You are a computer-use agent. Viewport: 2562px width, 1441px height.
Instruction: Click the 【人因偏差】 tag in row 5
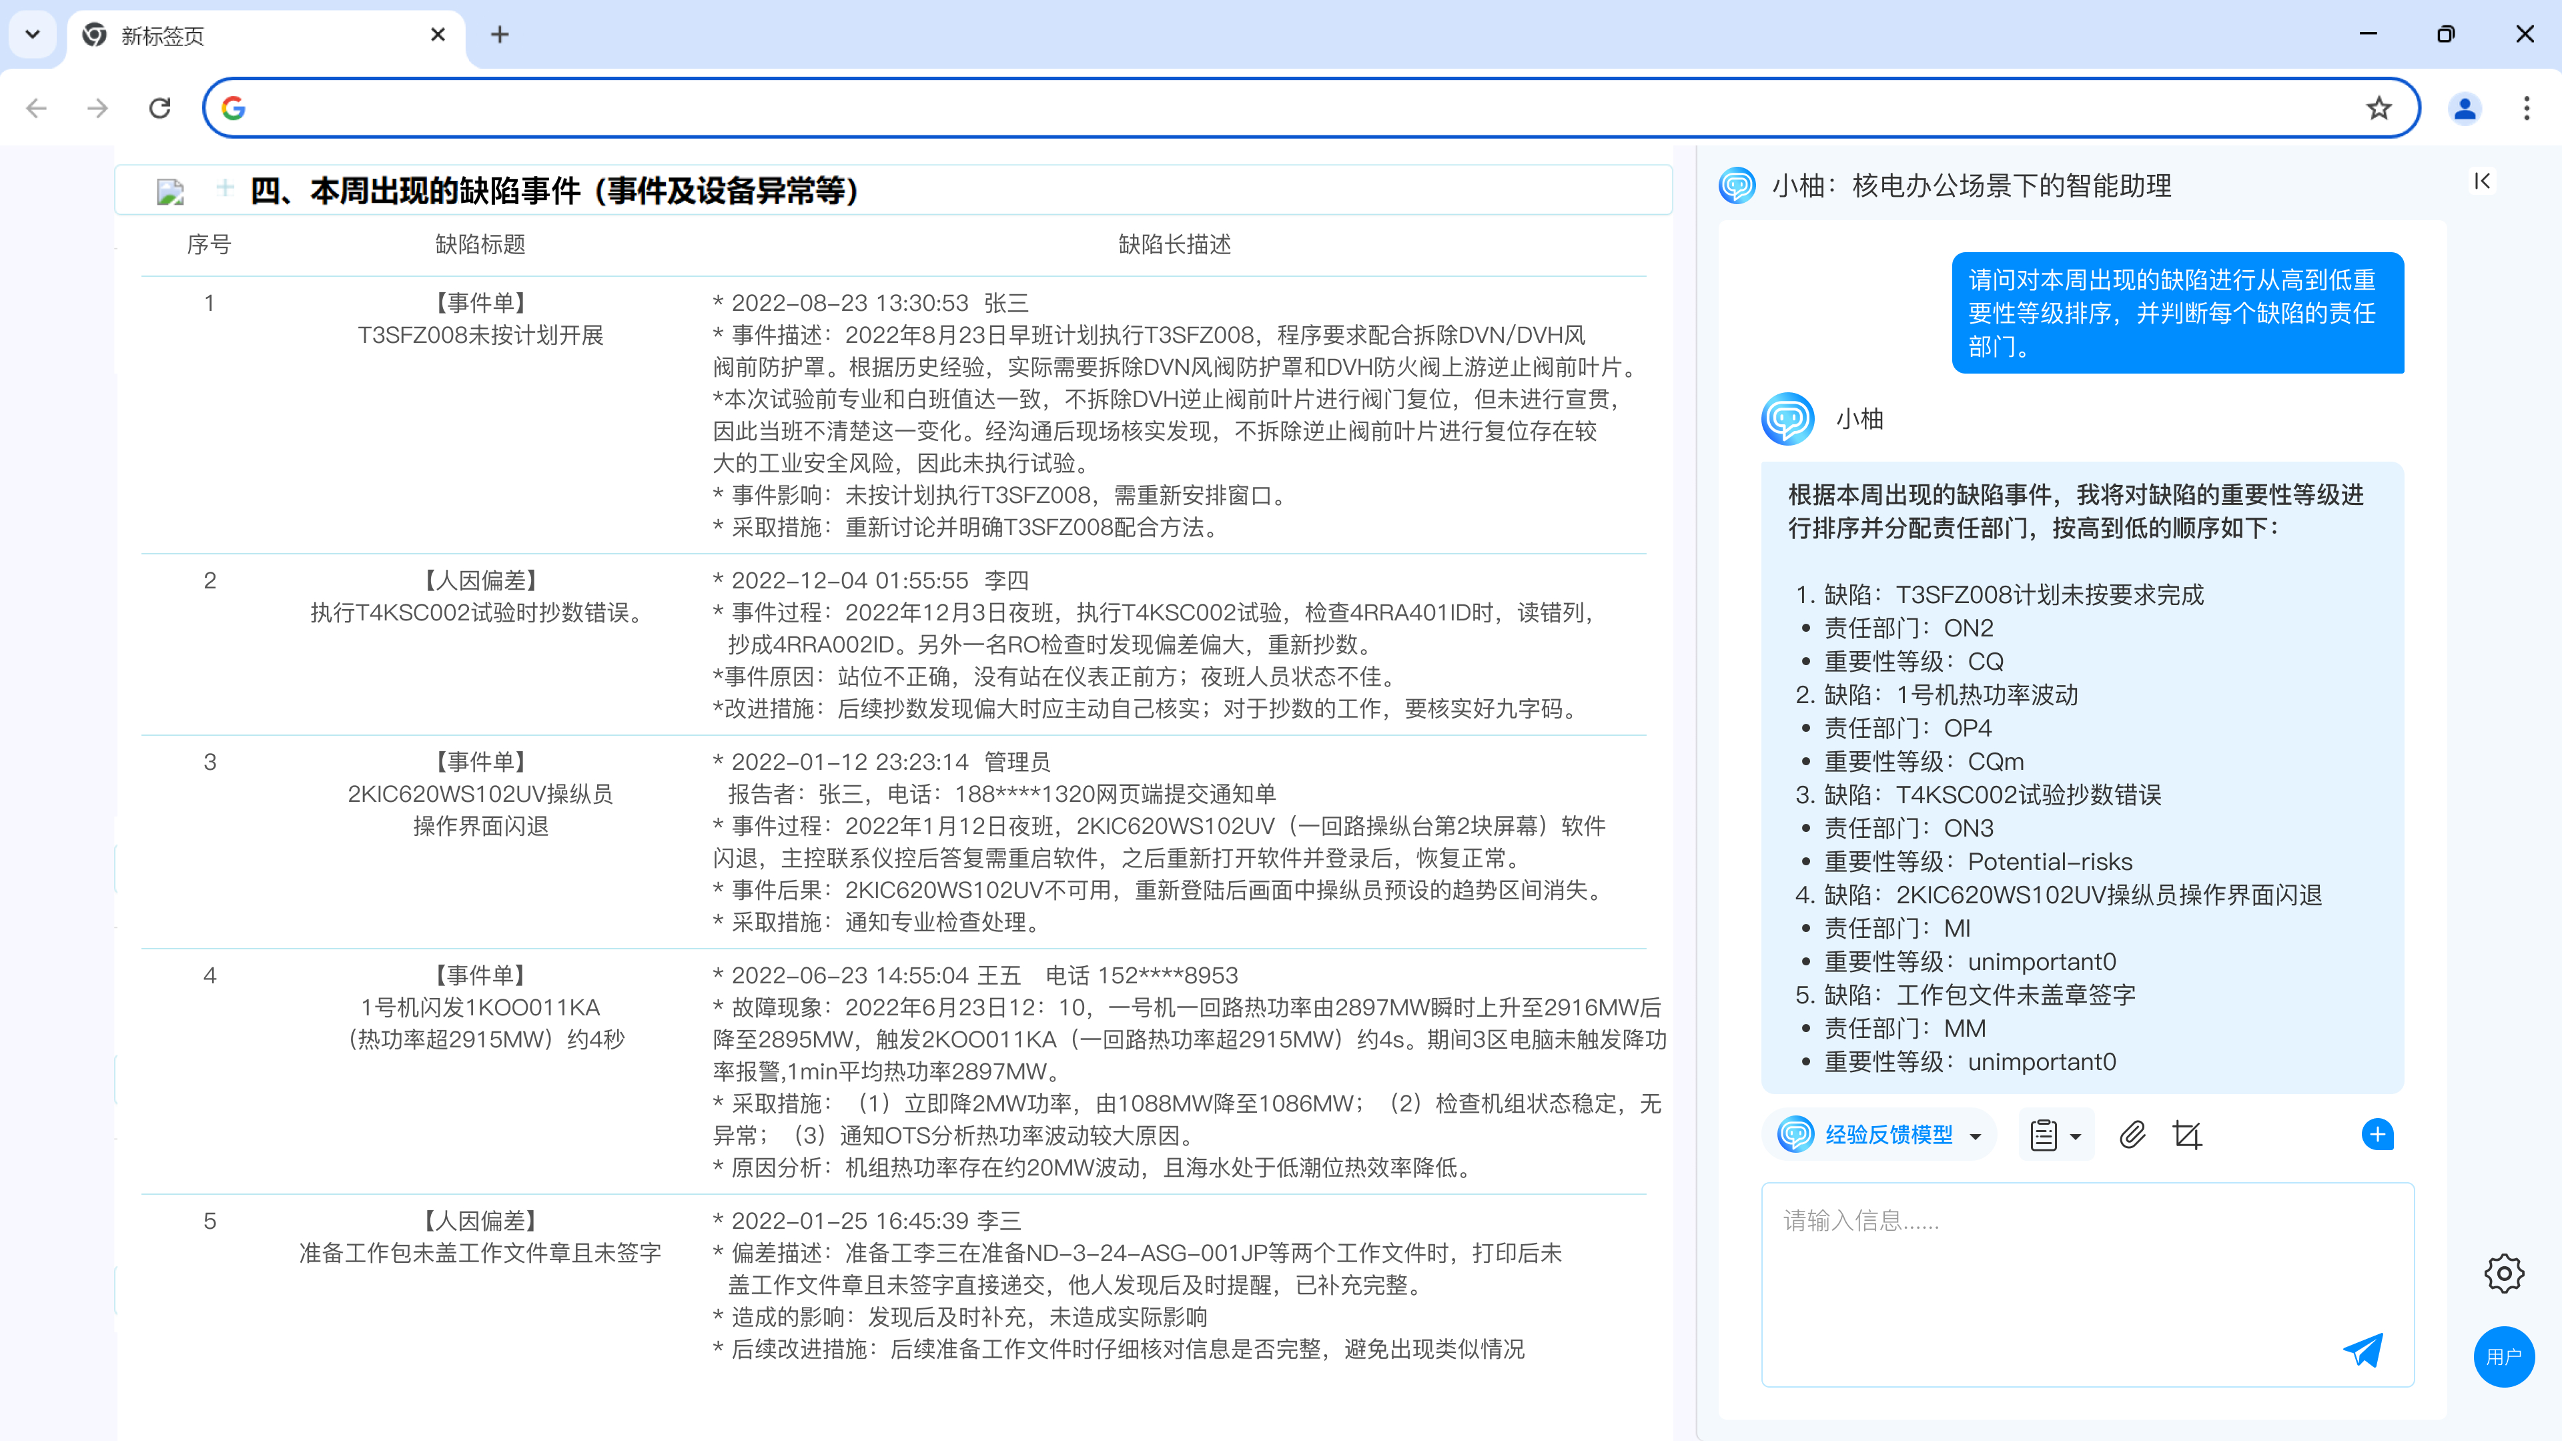480,1222
